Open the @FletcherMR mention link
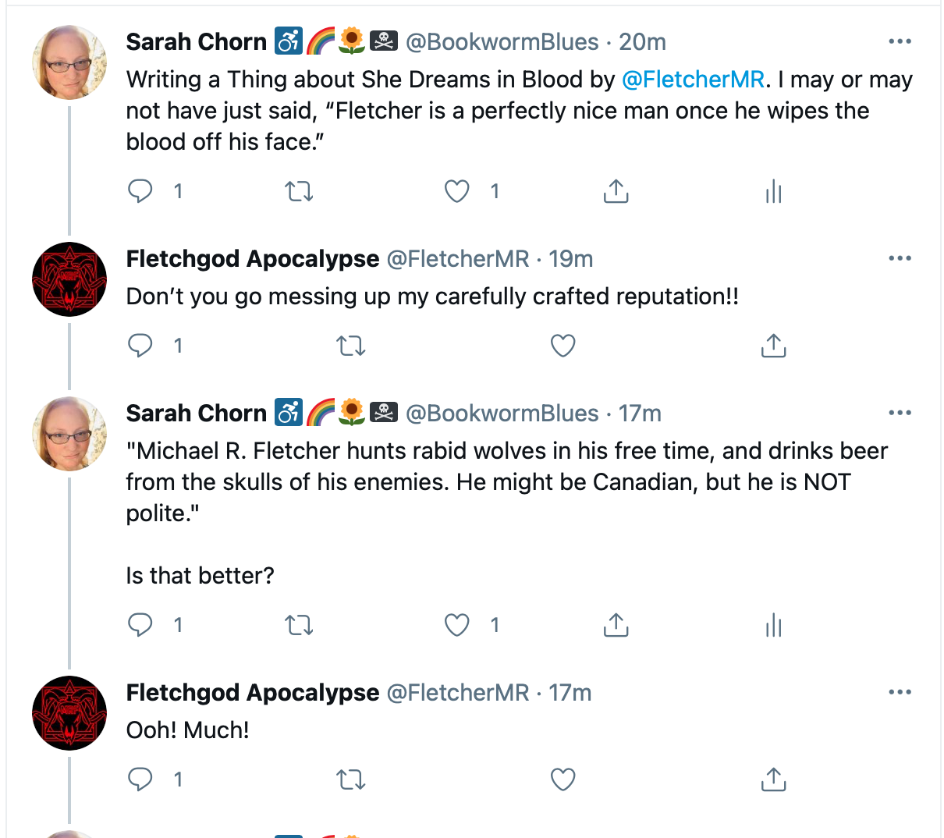944x838 pixels. (693, 80)
